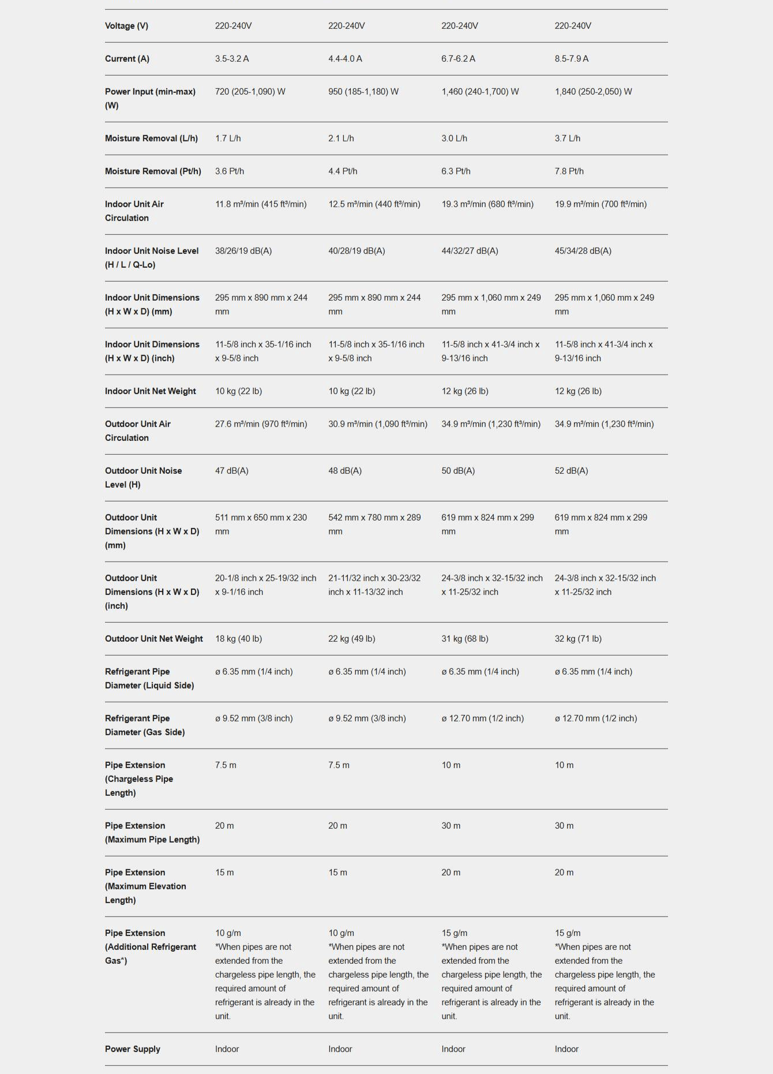
Task: Click the Indoor Unit Air Circulation label
Action: [134, 211]
